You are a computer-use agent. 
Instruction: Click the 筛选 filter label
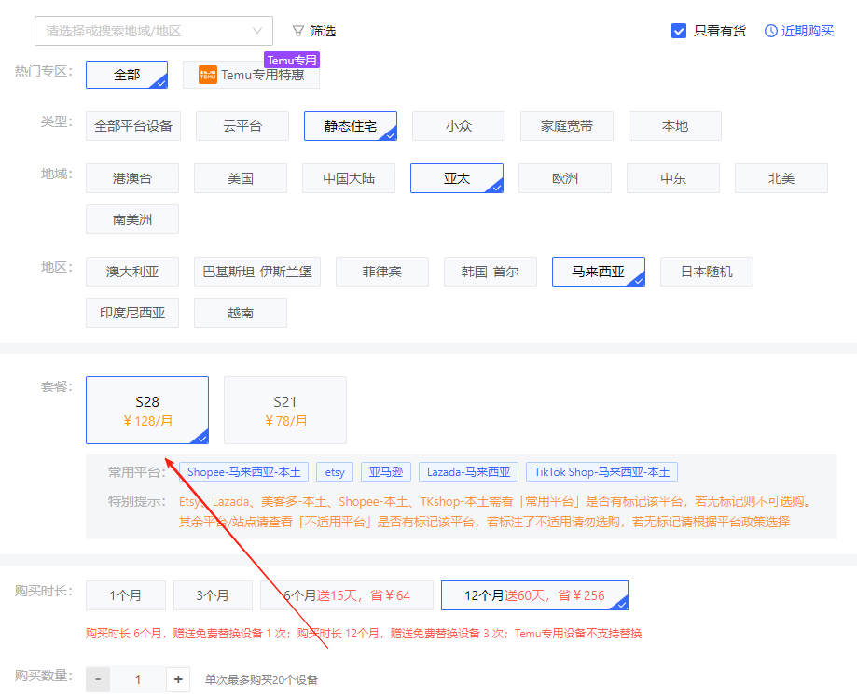(x=323, y=31)
